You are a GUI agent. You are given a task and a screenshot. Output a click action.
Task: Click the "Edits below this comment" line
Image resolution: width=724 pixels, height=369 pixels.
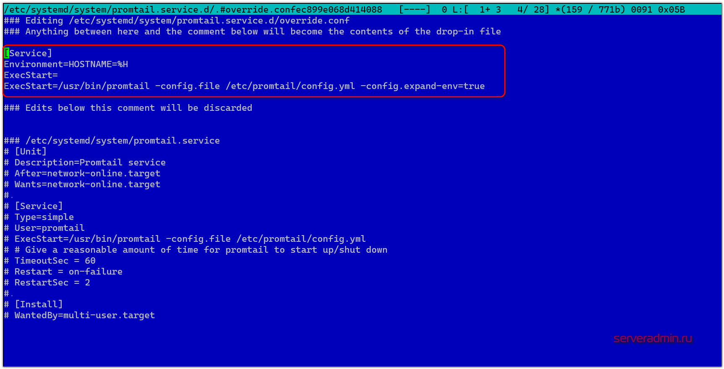128,108
